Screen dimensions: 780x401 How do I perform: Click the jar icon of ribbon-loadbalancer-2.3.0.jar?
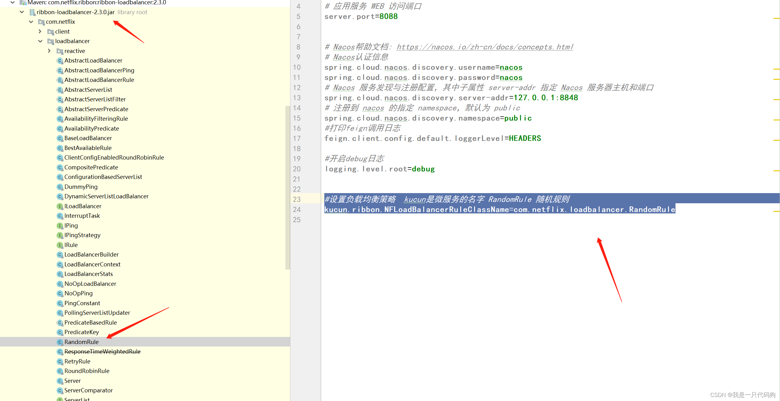point(32,12)
